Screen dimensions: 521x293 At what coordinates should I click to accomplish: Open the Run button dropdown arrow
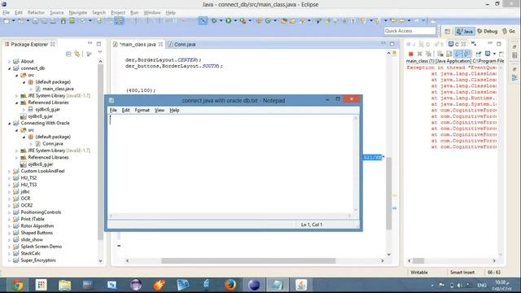click(x=235, y=21)
